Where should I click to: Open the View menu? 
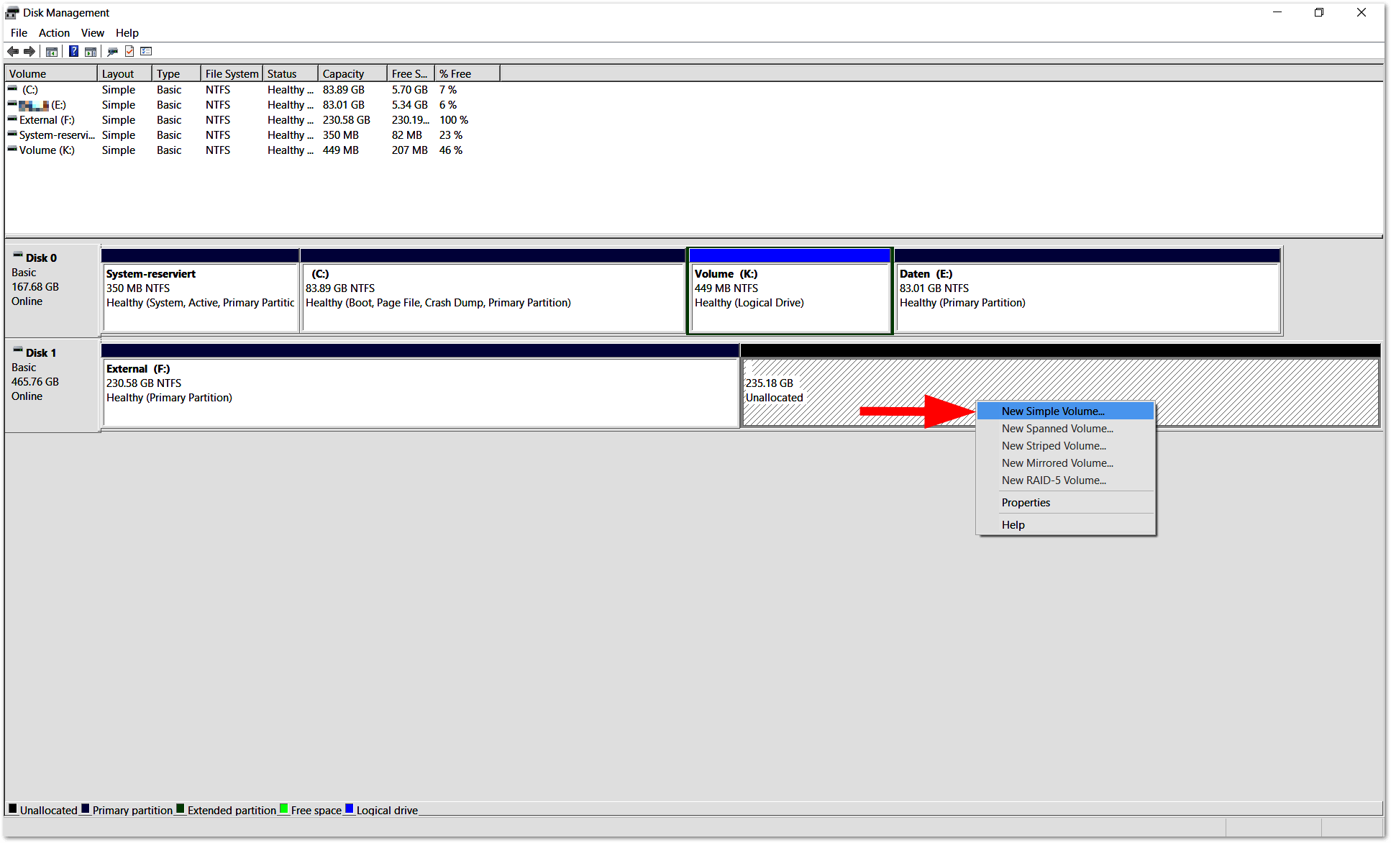pyautogui.click(x=92, y=32)
